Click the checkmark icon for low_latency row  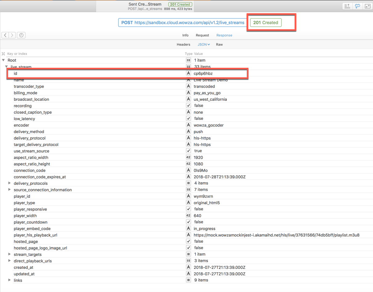click(x=188, y=119)
